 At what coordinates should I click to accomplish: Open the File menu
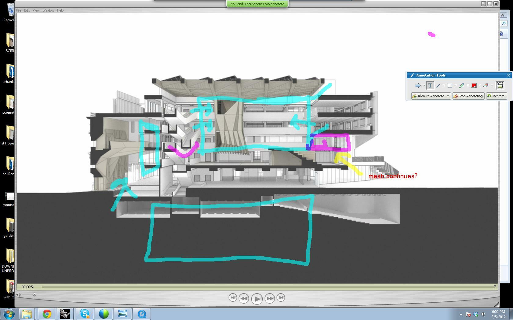click(19, 10)
